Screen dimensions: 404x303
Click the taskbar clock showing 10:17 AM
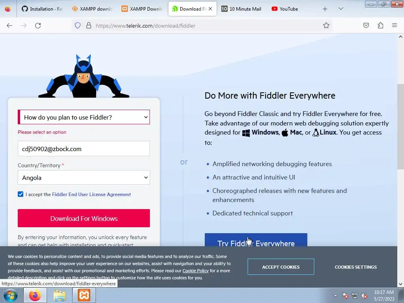pos(384,296)
